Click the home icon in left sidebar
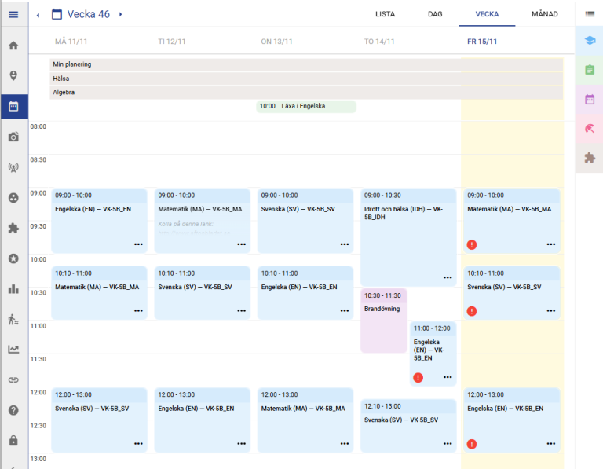This screenshot has height=469, width=603. (13, 46)
